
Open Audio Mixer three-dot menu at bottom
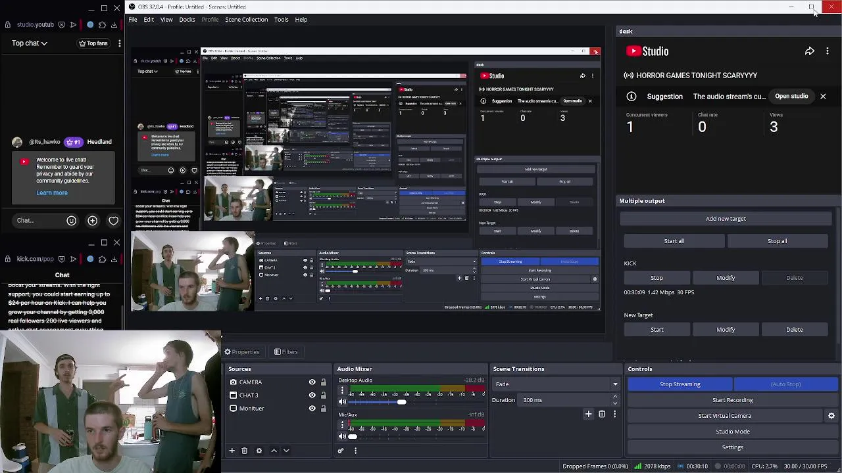click(355, 451)
